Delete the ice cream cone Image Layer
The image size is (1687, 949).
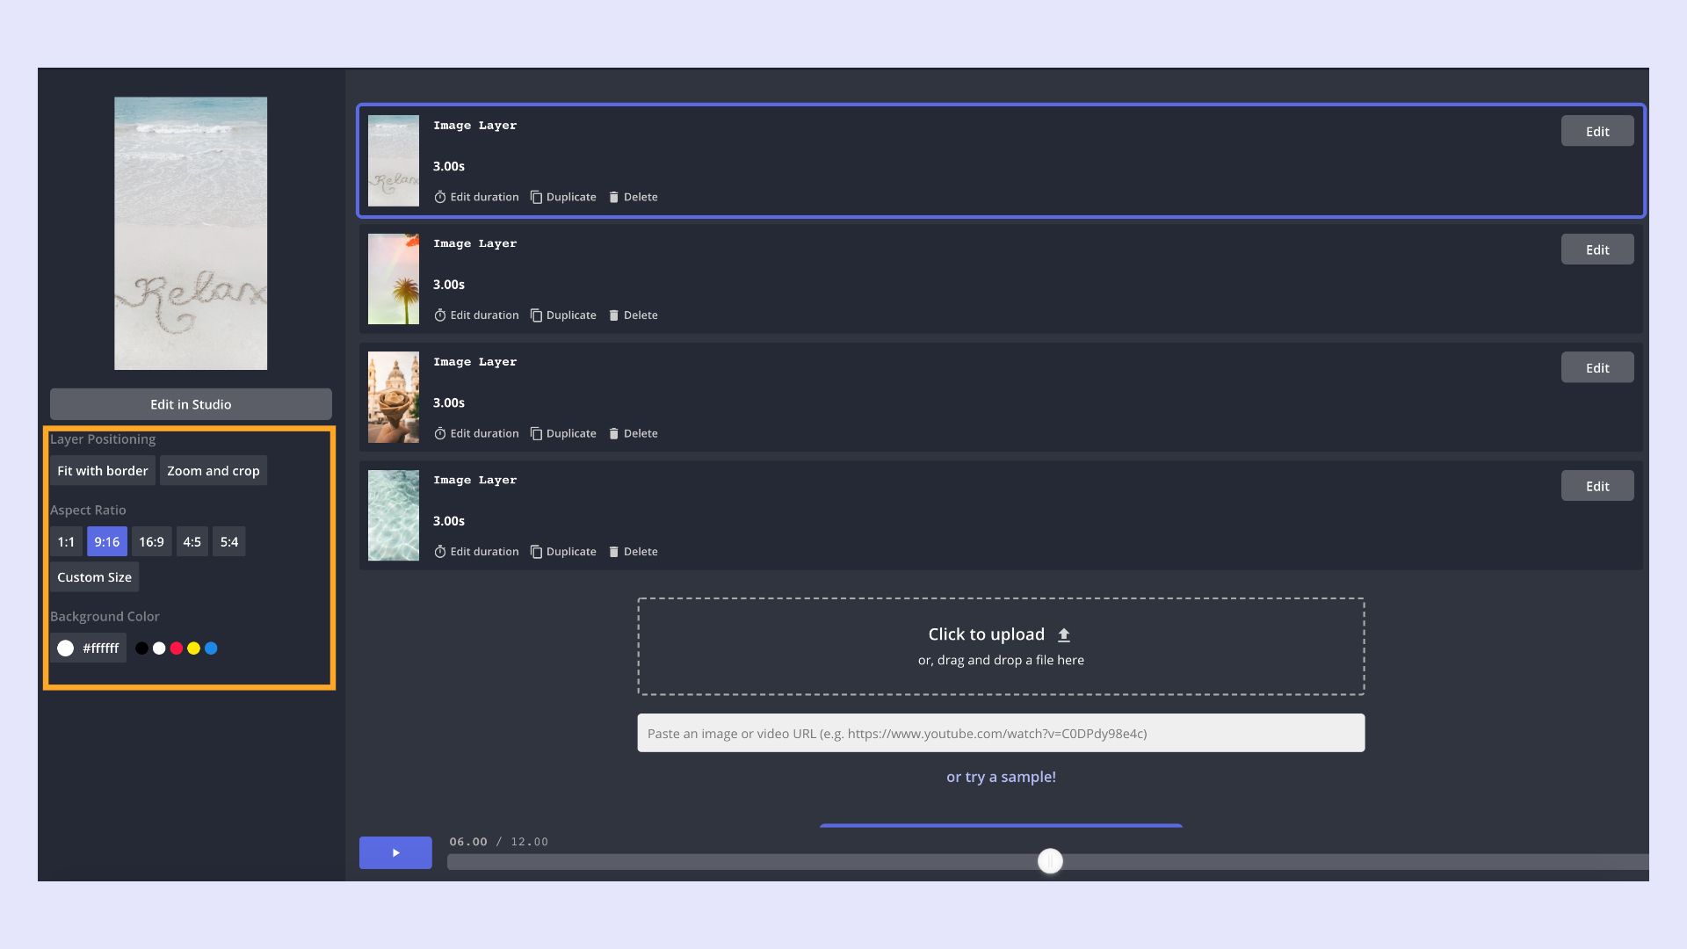click(x=633, y=433)
